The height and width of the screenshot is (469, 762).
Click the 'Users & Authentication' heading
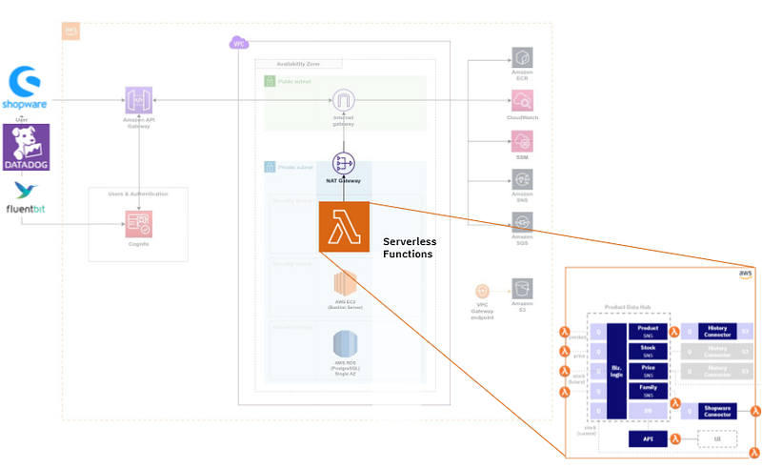(x=138, y=194)
